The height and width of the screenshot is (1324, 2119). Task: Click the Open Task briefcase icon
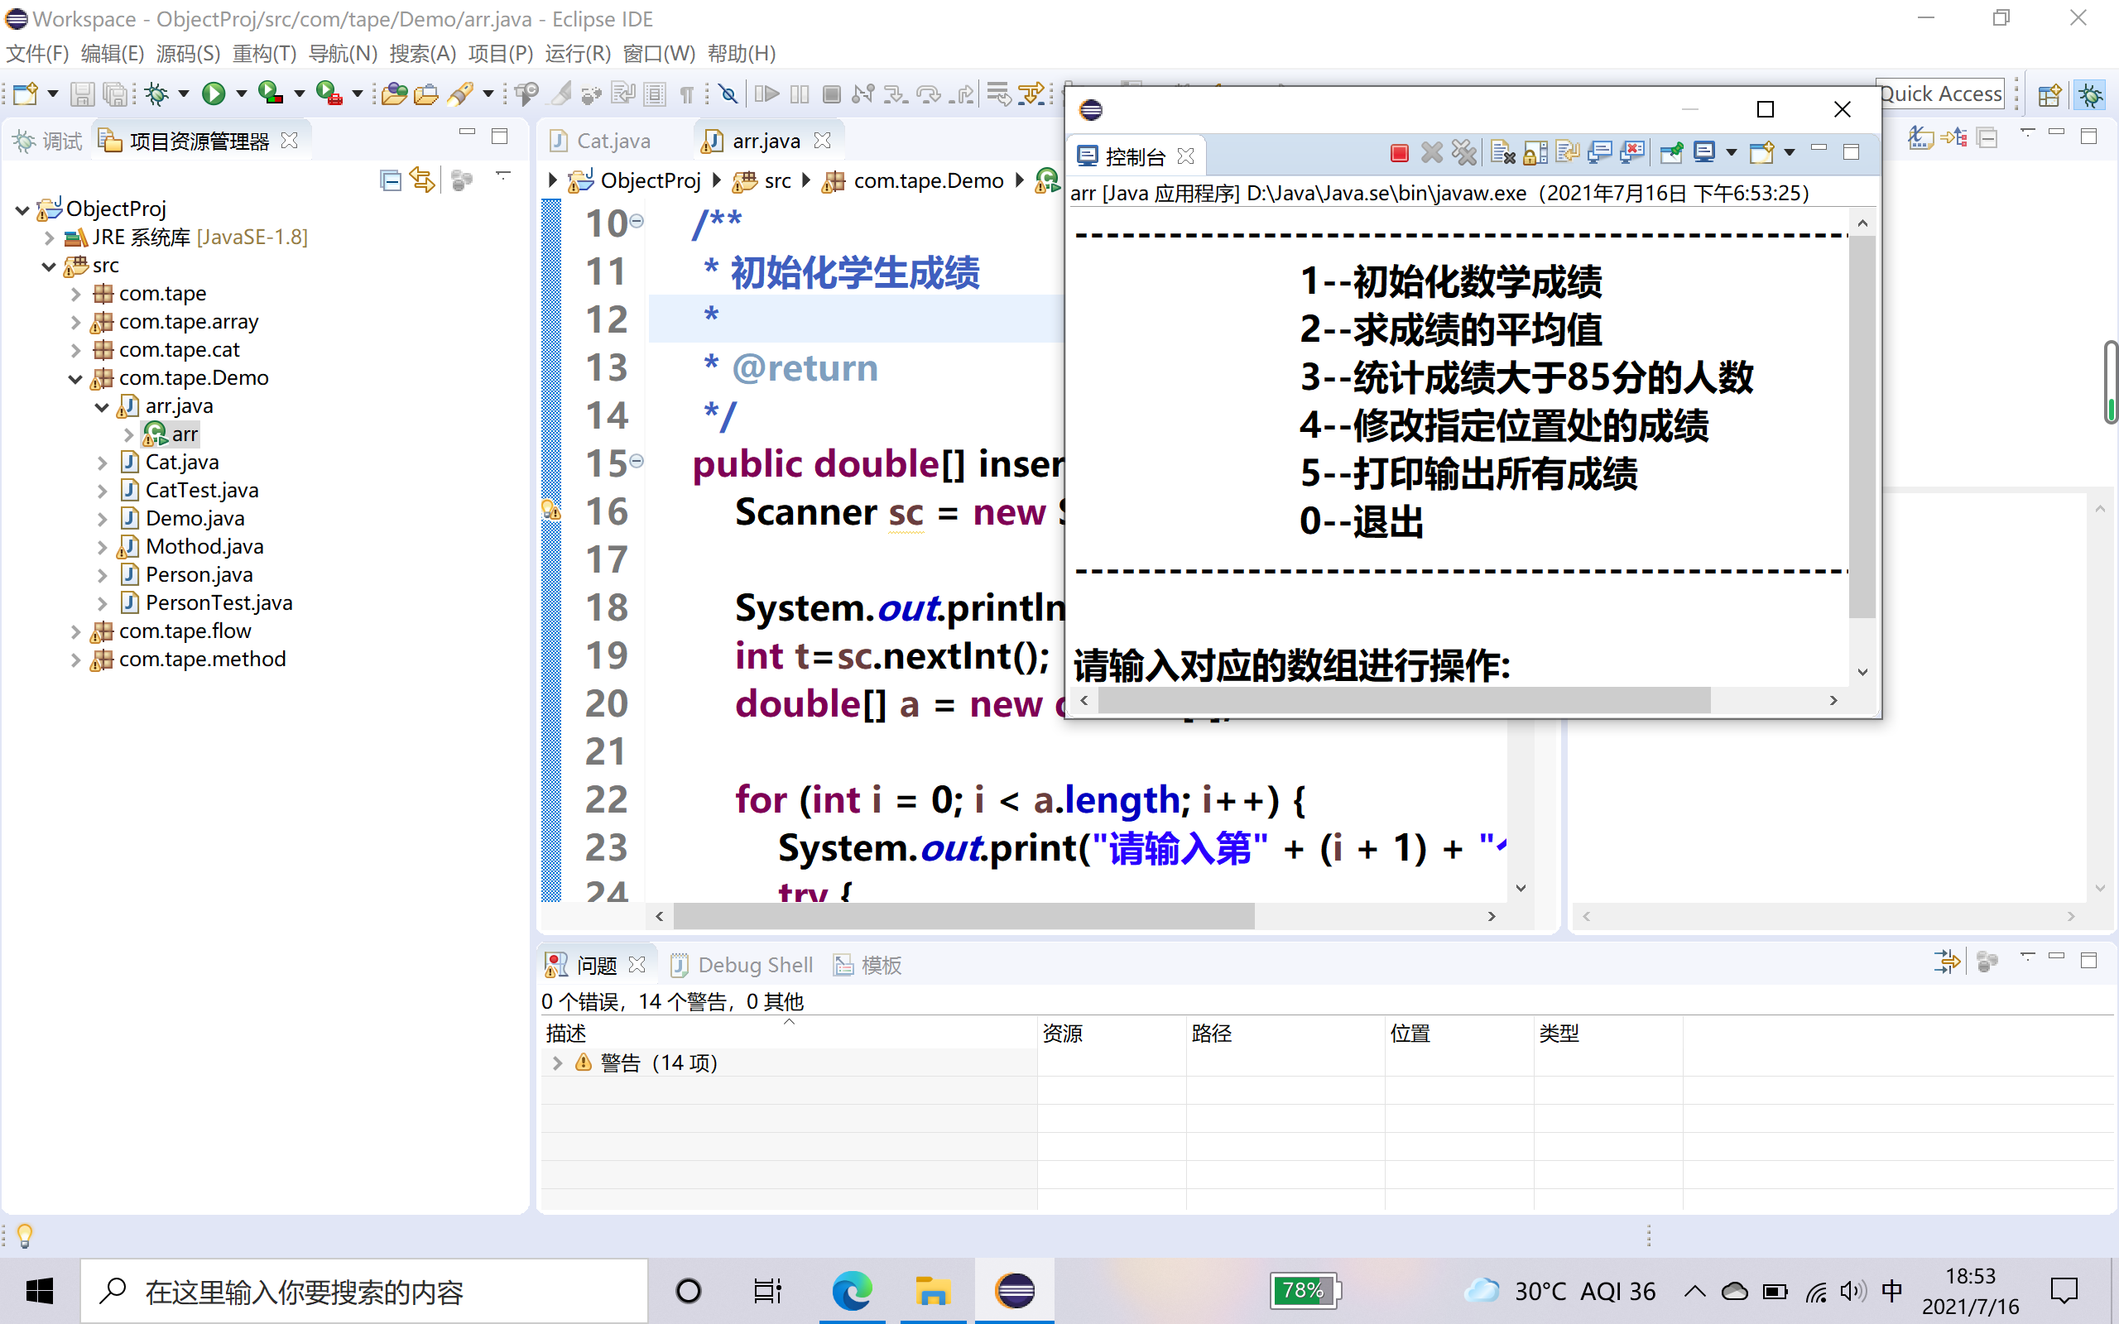[x=426, y=93]
